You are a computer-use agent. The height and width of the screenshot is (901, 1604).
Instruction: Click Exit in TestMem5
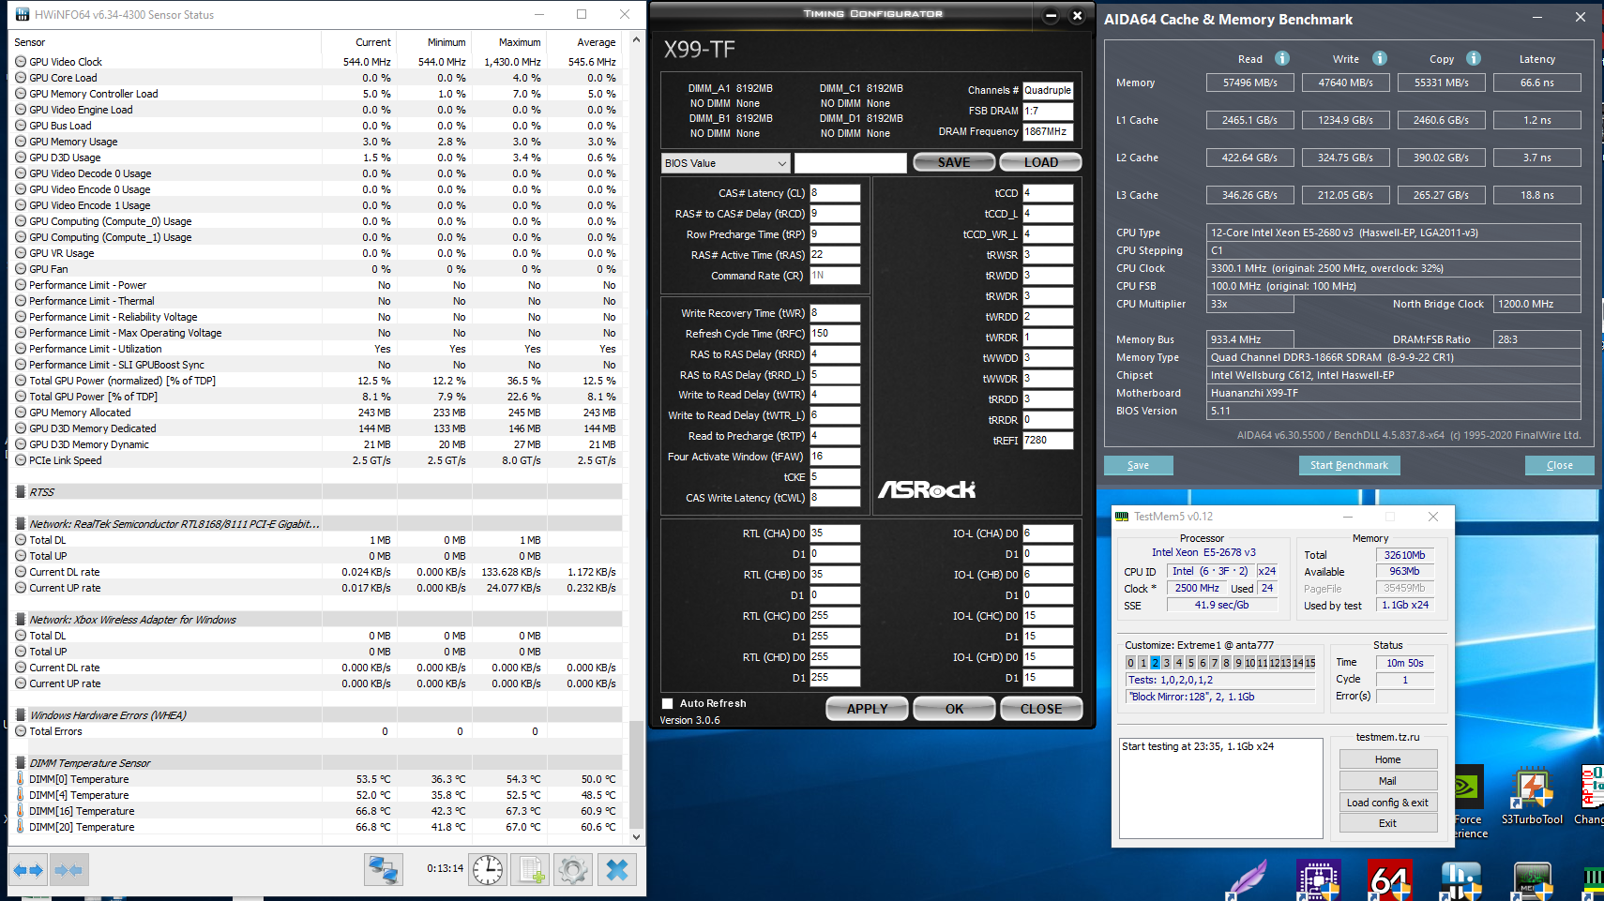[1388, 823]
